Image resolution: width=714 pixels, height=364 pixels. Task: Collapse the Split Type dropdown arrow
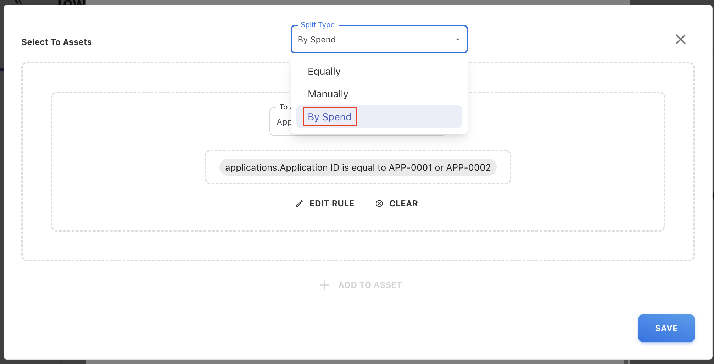point(458,39)
